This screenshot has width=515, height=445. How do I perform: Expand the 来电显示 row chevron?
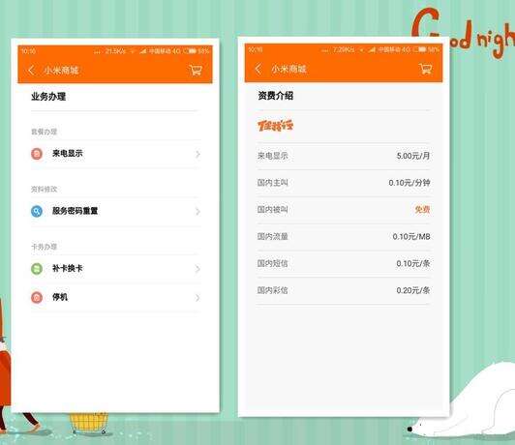pos(197,154)
